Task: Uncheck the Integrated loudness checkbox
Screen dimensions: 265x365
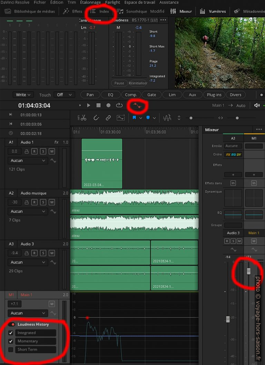Action: [x=11, y=333]
